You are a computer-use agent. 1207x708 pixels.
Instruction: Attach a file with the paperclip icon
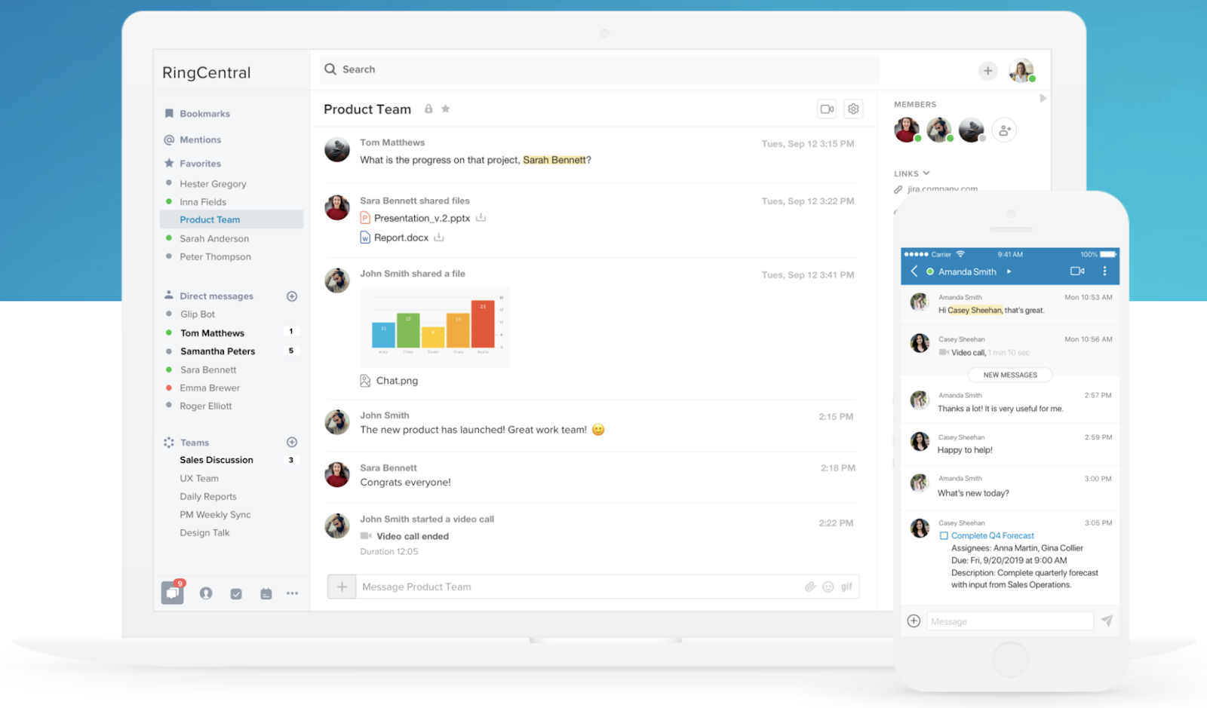coord(810,587)
